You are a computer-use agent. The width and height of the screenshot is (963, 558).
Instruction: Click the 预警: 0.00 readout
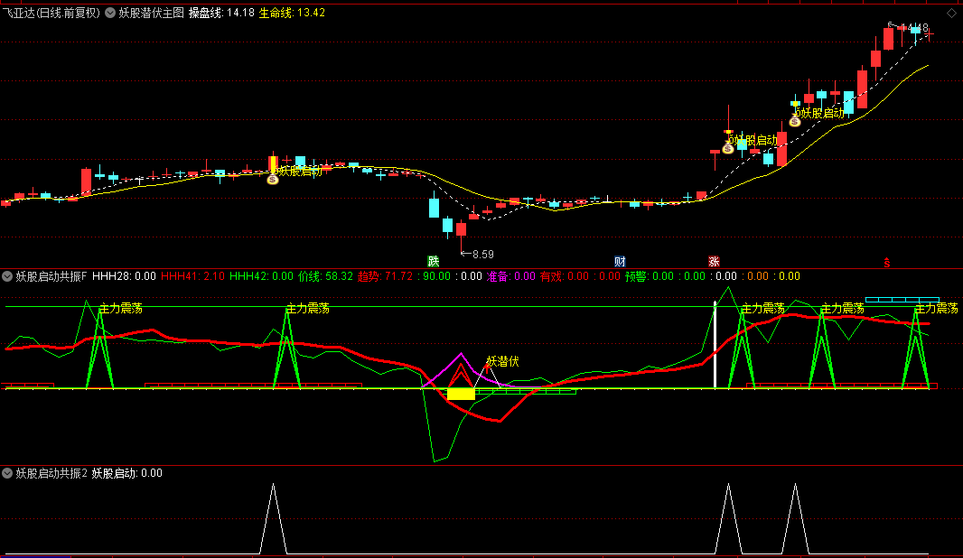pyautogui.click(x=650, y=276)
